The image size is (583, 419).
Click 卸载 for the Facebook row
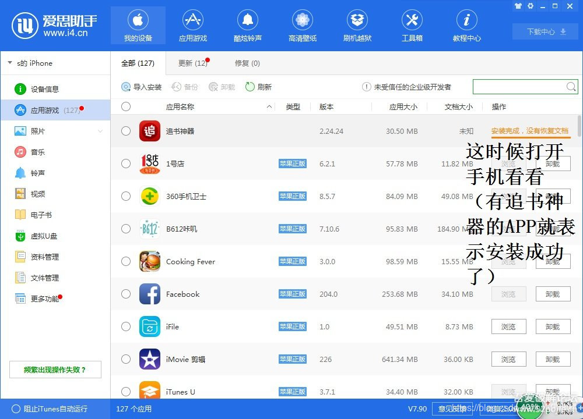click(553, 294)
